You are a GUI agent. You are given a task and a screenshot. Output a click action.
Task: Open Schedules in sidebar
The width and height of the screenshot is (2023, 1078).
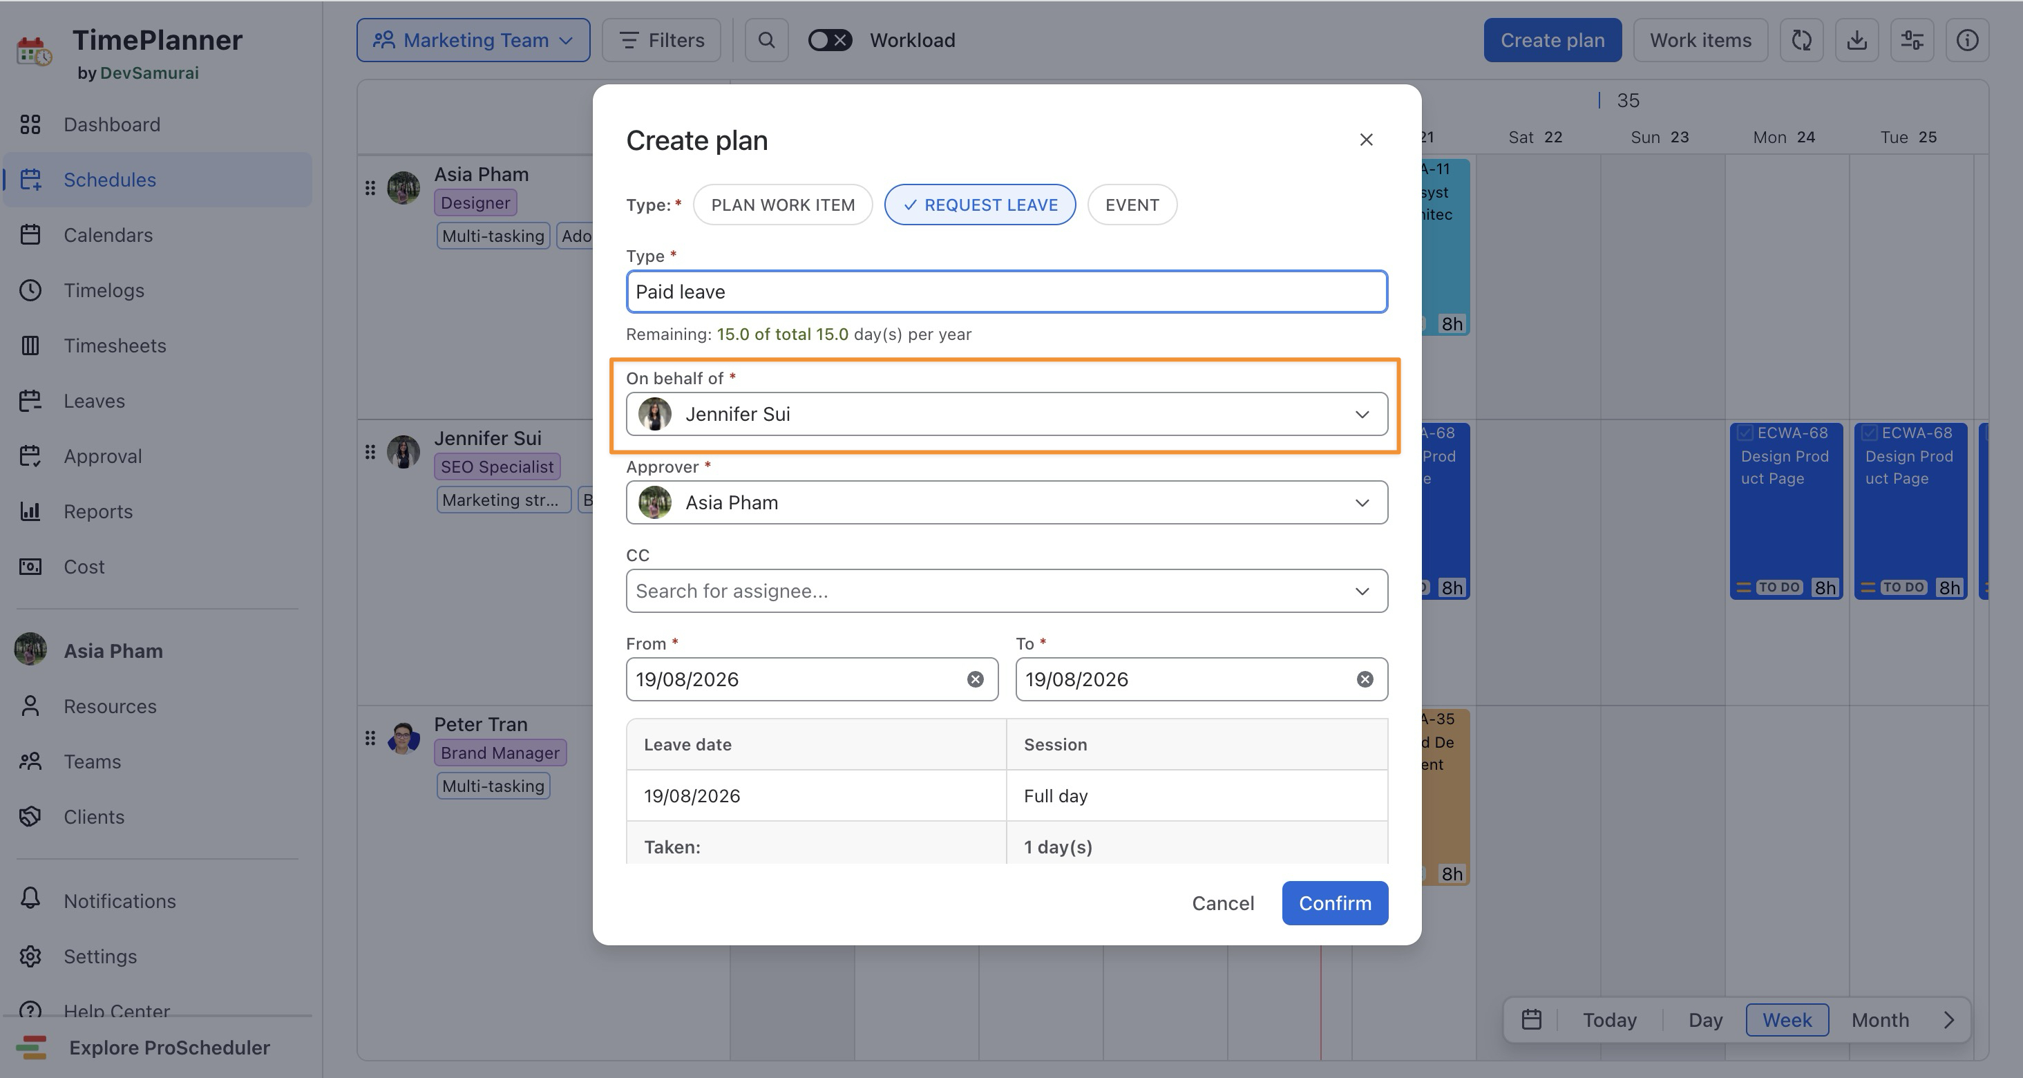[157, 180]
